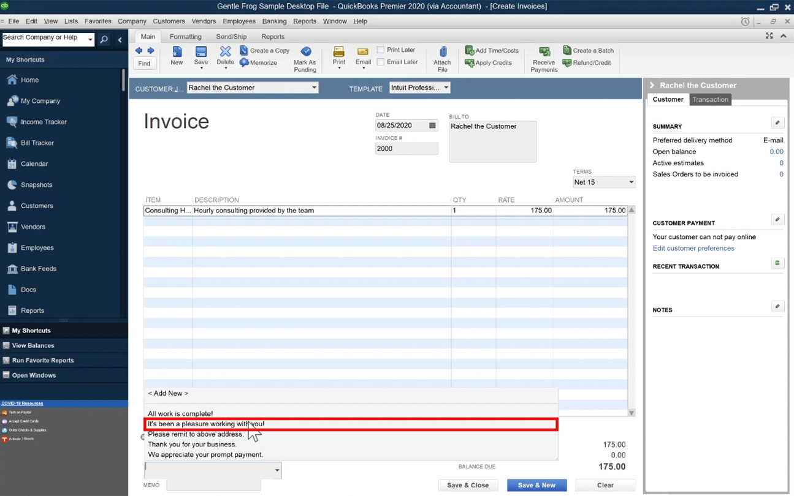Open the customer message dropdown arrow
Viewport: 794px width, 496px height.
tap(277, 470)
